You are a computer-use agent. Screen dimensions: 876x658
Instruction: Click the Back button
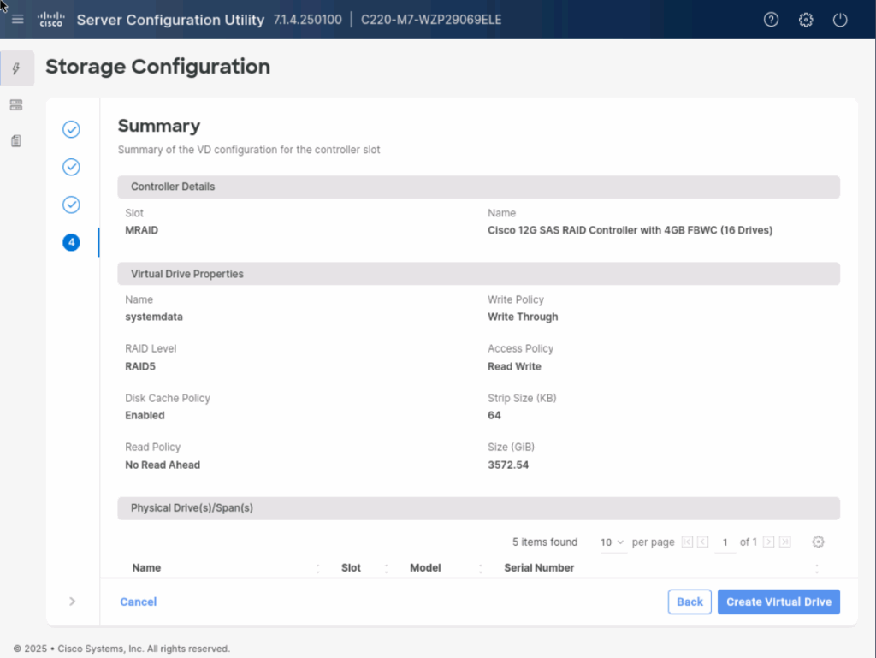[x=690, y=602]
